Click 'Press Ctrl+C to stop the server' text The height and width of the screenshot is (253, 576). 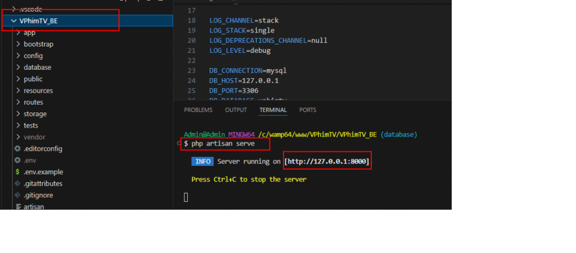(x=249, y=179)
